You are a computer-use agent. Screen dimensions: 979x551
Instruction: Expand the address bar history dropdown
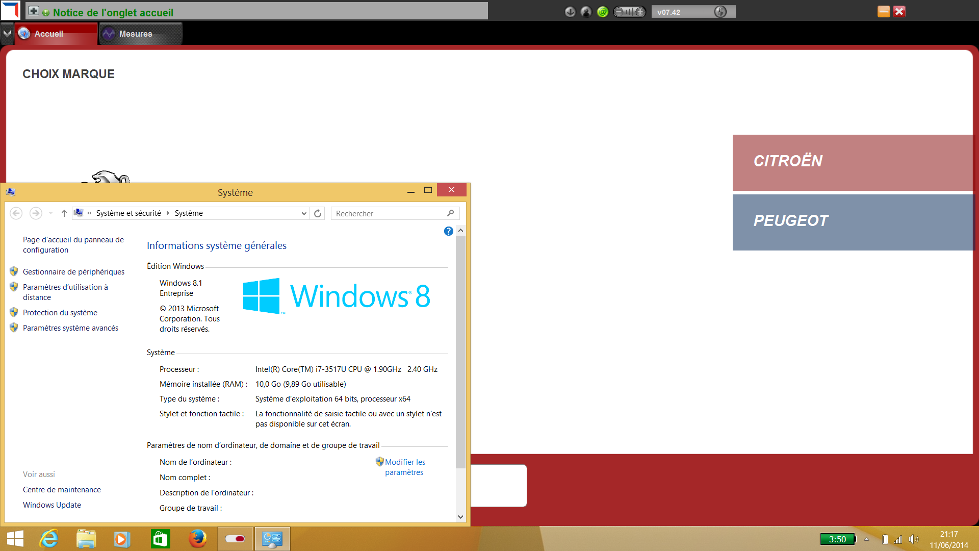click(304, 213)
